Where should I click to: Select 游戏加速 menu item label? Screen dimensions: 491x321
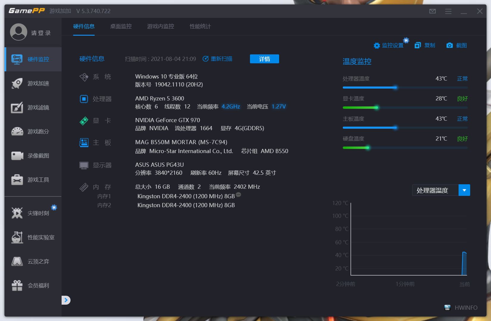tap(38, 84)
